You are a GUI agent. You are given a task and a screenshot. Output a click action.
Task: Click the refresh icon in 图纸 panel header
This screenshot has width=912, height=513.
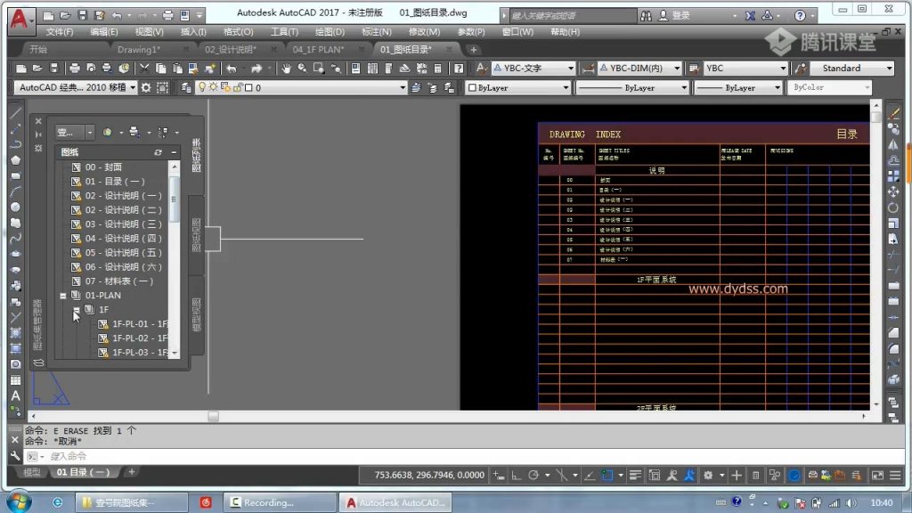158,152
